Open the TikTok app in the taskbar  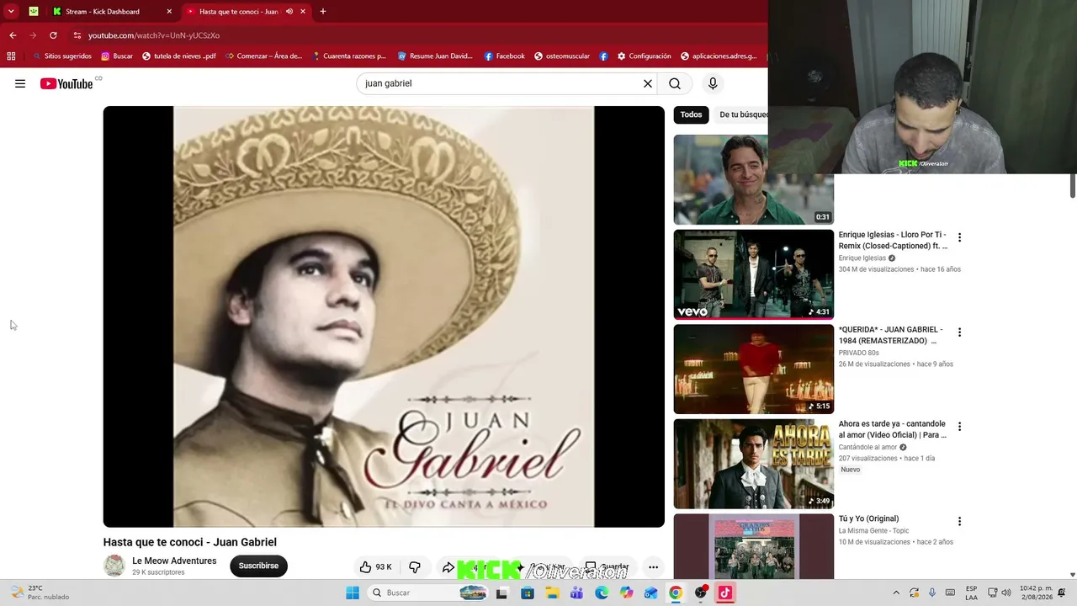pos(724,593)
